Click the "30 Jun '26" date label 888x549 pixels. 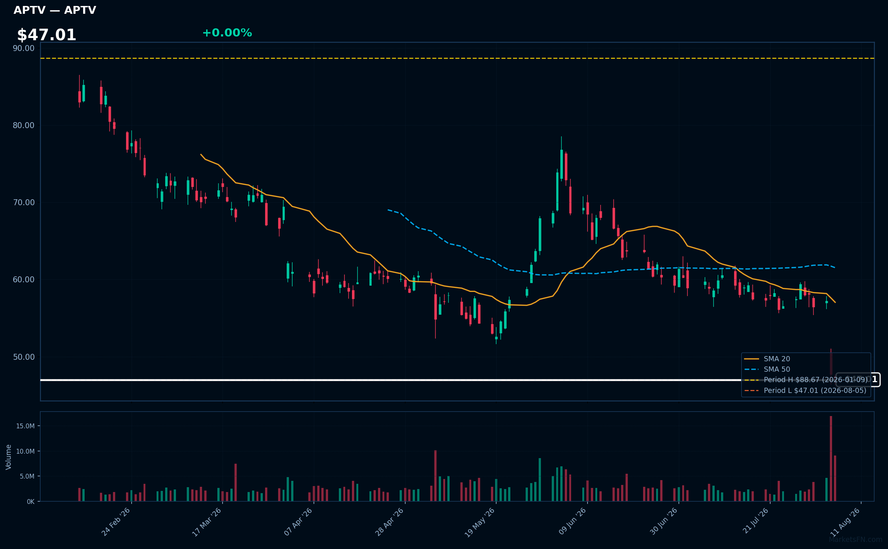click(x=664, y=522)
